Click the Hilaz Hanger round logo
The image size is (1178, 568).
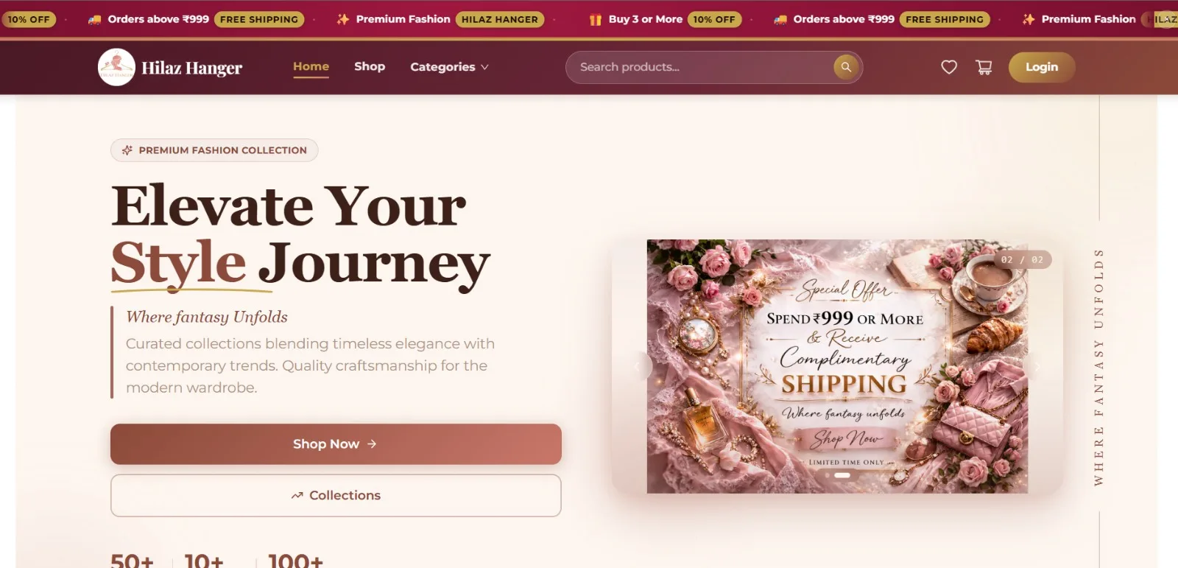point(116,67)
